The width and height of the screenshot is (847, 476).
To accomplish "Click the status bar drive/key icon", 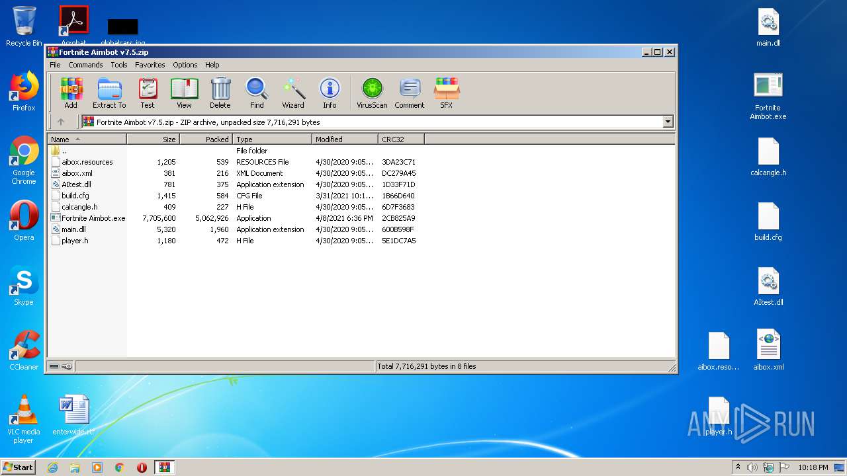I will point(61,366).
